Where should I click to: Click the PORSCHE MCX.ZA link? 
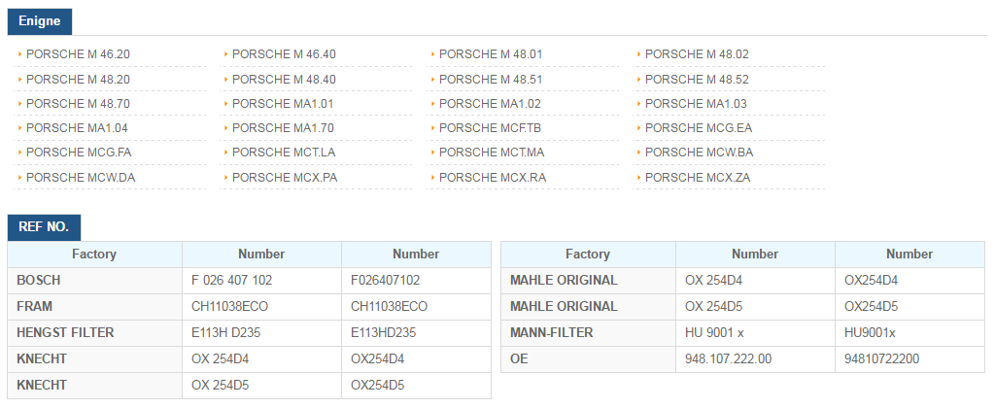[698, 178]
